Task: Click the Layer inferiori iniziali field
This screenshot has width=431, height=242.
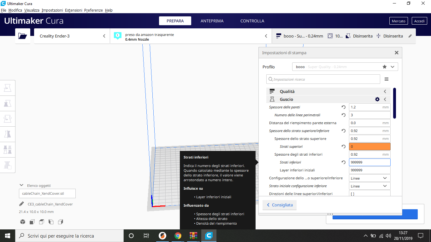Action: point(370,170)
